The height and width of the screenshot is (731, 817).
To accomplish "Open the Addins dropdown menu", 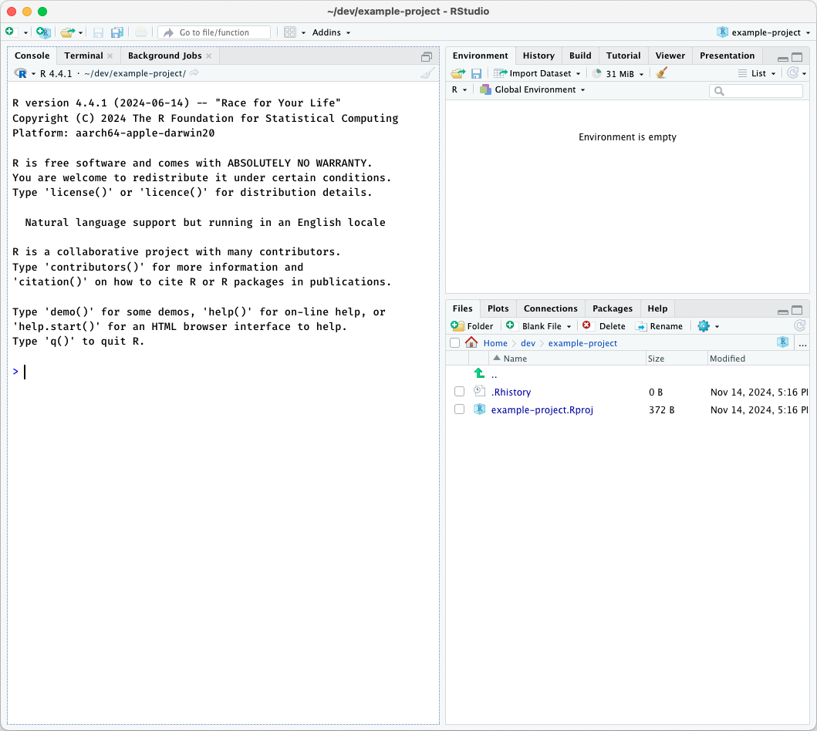I will tap(331, 32).
